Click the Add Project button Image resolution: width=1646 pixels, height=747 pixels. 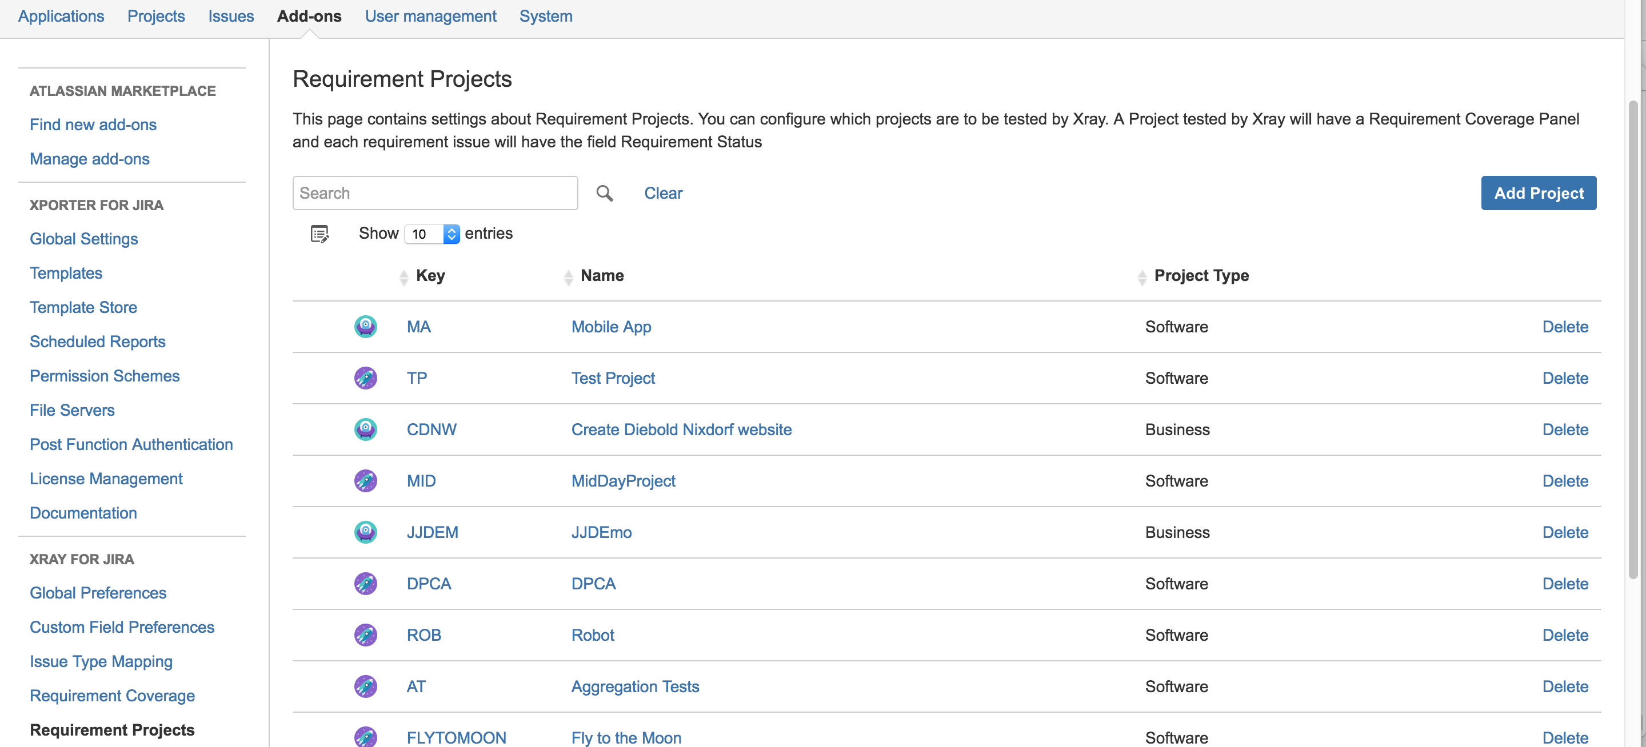1539,193
